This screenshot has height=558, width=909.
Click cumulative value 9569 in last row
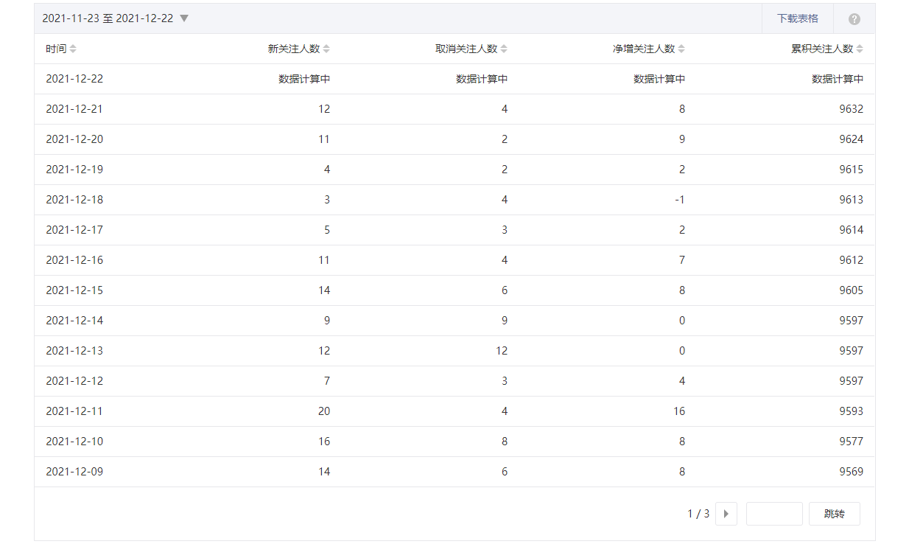point(851,472)
